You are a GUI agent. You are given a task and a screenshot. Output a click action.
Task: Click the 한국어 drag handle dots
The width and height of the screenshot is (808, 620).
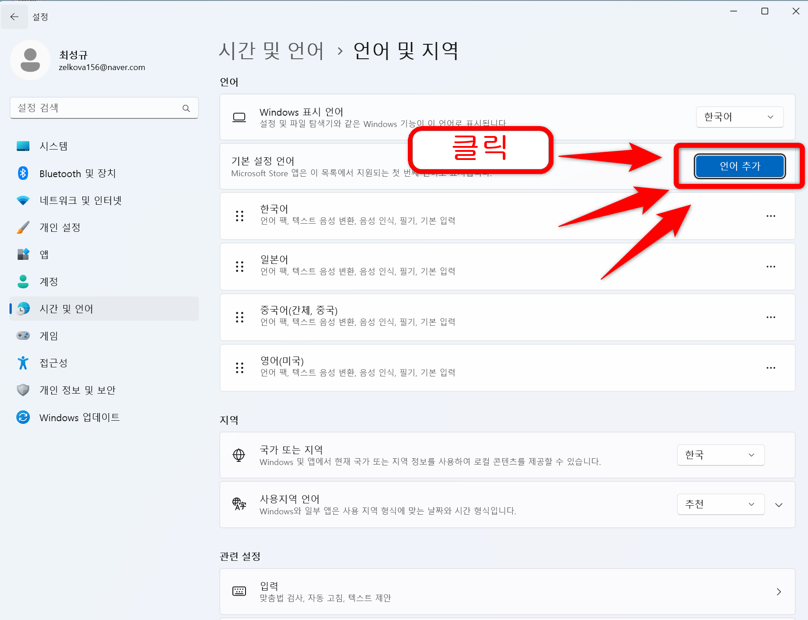pyautogui.click(x=240, y=216)
